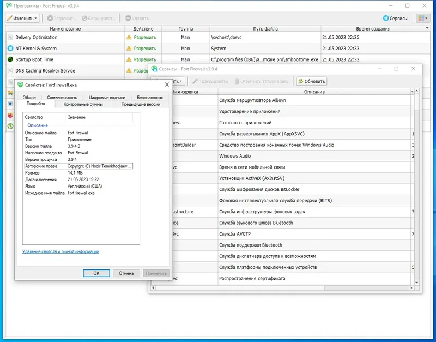Image resolution: width=436 pixels, height=342 pixels.
Task: Click the pencil icon on Изменить button
Action: pos(9,19)
